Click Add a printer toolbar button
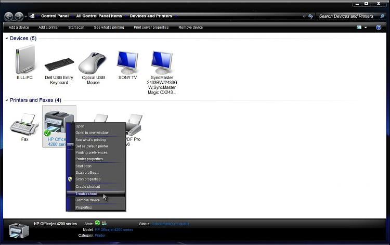The image size is (390, 245). (48, 28)
